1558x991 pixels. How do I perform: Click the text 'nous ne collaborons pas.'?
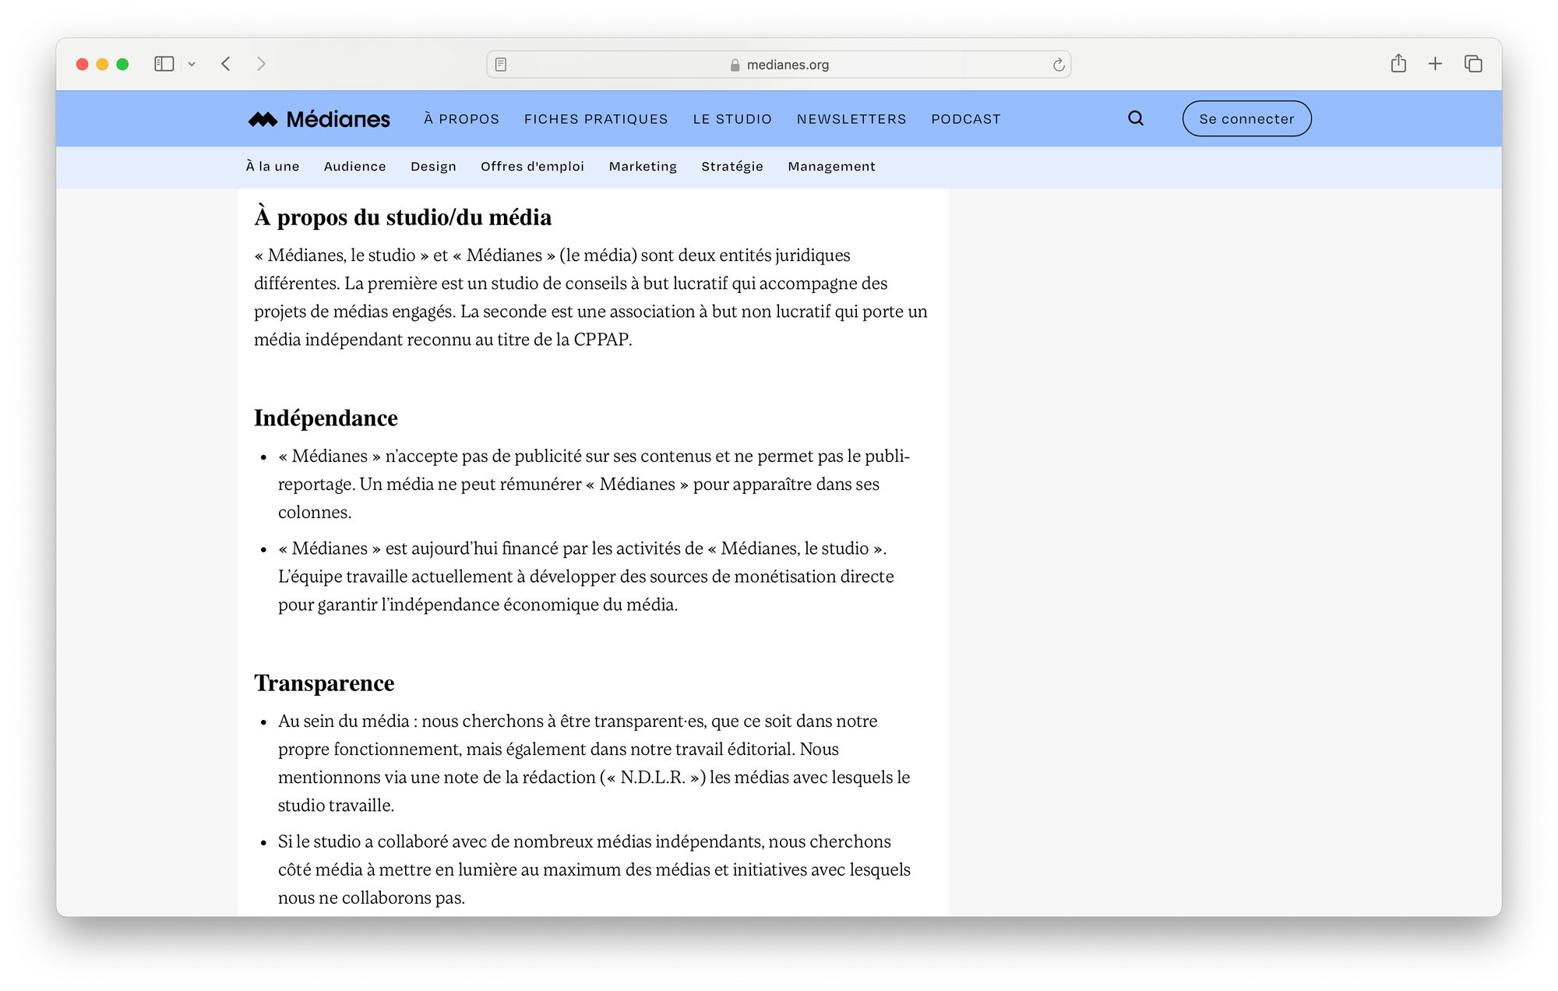[x=372, y=898]
